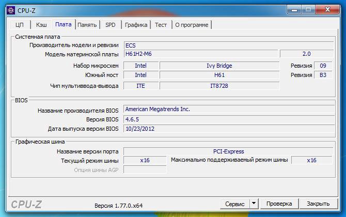
Task: Click the Проверка button
Action: click(x=279, y=204)
